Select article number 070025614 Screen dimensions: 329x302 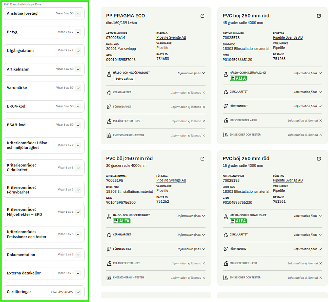pyautogui.click(x=116, y=38)
